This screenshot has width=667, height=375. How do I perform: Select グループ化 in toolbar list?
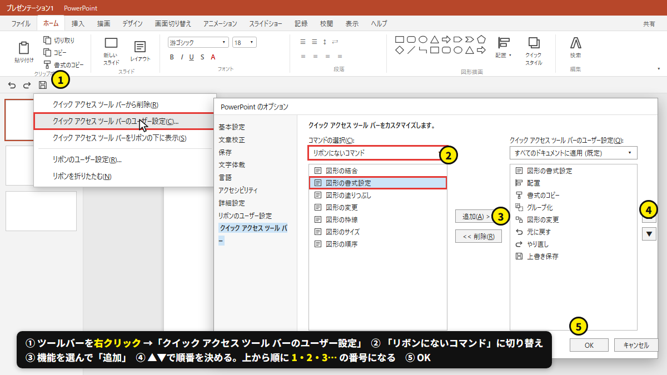573,207
